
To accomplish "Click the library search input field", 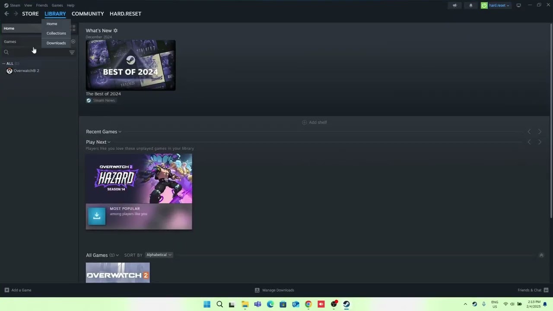I will coord(38,52).
